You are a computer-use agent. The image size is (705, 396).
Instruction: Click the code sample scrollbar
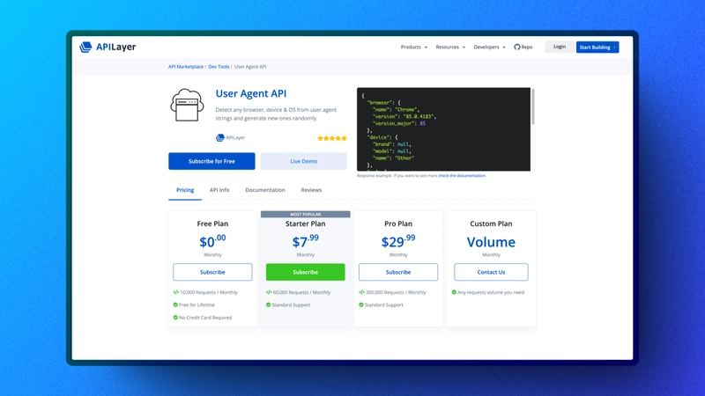(x=533, y=106)
